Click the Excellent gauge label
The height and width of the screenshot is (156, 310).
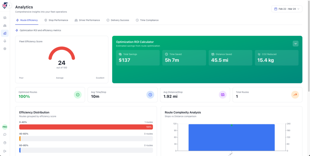(100, 78)
